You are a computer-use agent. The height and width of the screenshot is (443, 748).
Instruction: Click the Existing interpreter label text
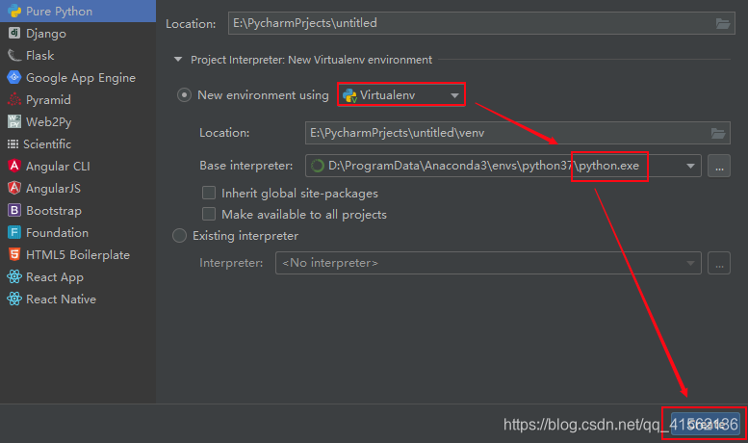(x=245, y=236)
